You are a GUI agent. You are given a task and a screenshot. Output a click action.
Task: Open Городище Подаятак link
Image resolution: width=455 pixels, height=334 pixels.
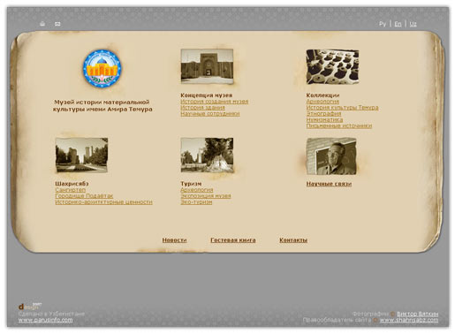click(x=84, y=196)
